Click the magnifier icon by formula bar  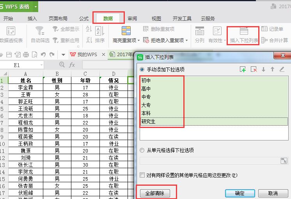62,64
